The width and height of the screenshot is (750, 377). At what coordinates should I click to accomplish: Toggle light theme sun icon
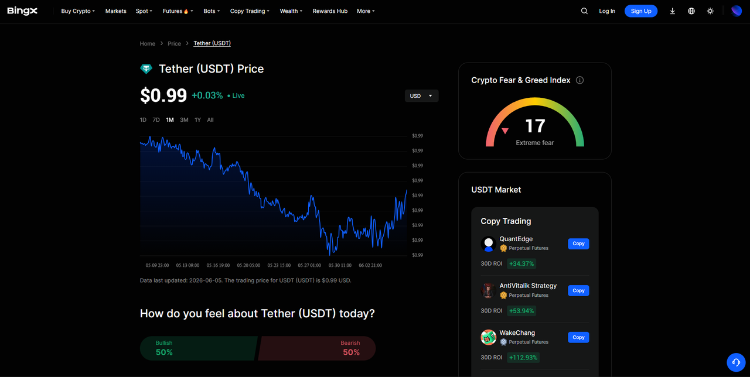coord(710,11)
